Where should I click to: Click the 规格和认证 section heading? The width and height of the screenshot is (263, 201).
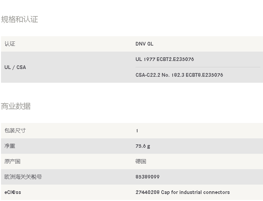point(19,19)
